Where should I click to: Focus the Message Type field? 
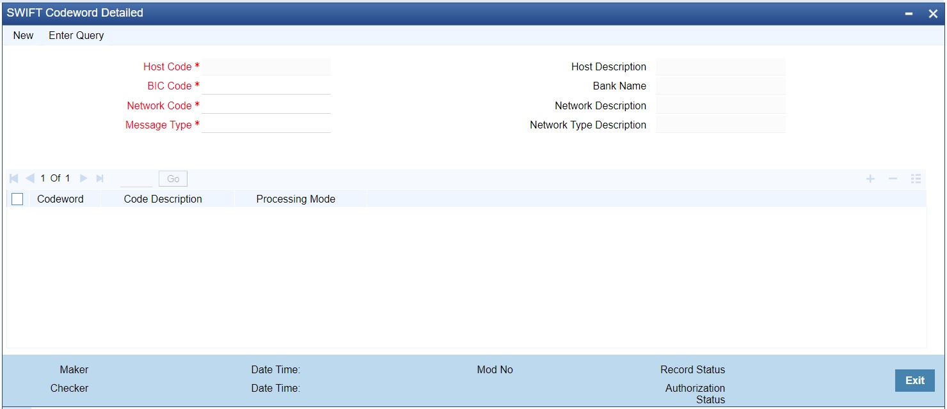[x=266, y=125]
